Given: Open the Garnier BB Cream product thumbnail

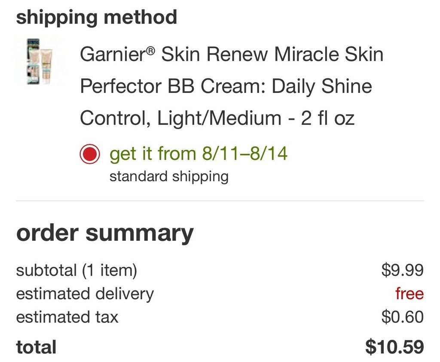Looking at the screenshot, I should (40, 61).
